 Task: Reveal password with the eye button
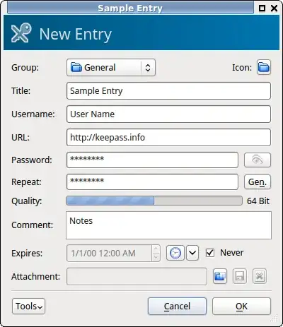(x=258, y=160)
